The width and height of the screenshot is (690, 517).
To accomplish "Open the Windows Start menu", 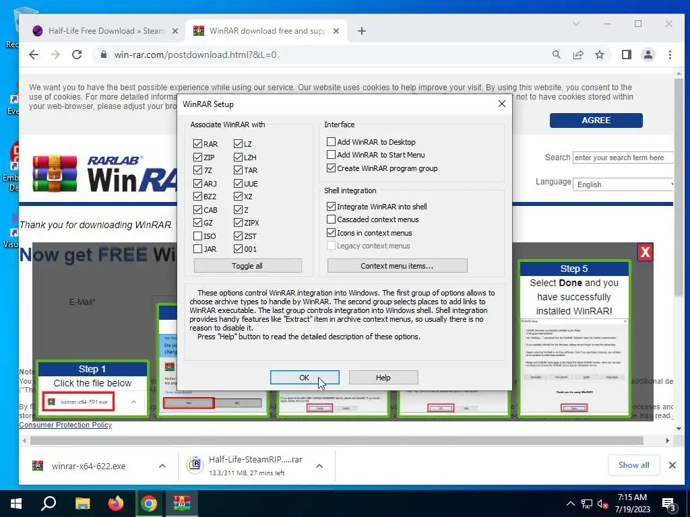I will click(x=16, y=504).
